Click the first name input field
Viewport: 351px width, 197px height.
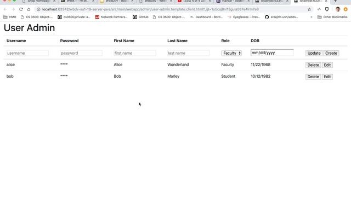tap(135, 53)
